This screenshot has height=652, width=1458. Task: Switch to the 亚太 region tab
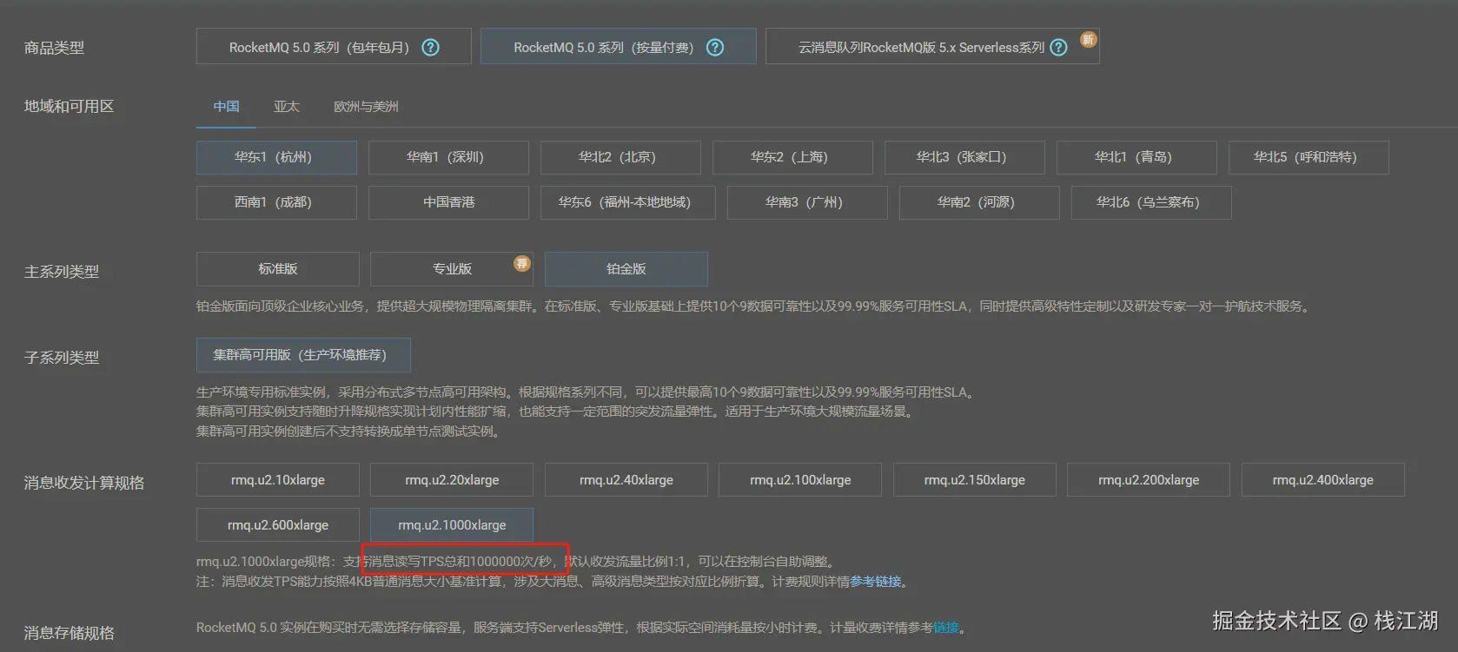pyautogui.click(x=287, y=107)
